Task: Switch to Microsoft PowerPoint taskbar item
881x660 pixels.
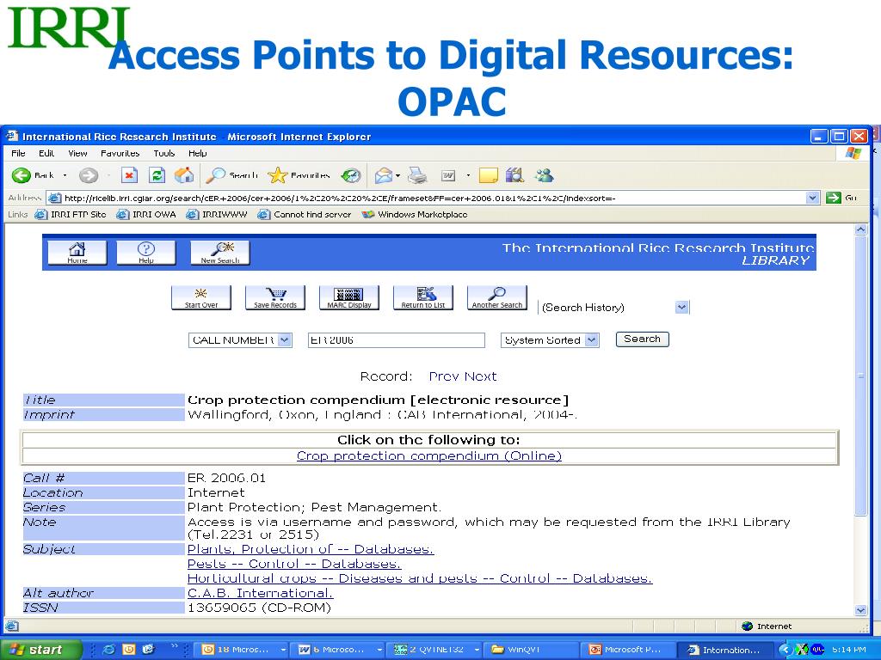Action: 626,650
